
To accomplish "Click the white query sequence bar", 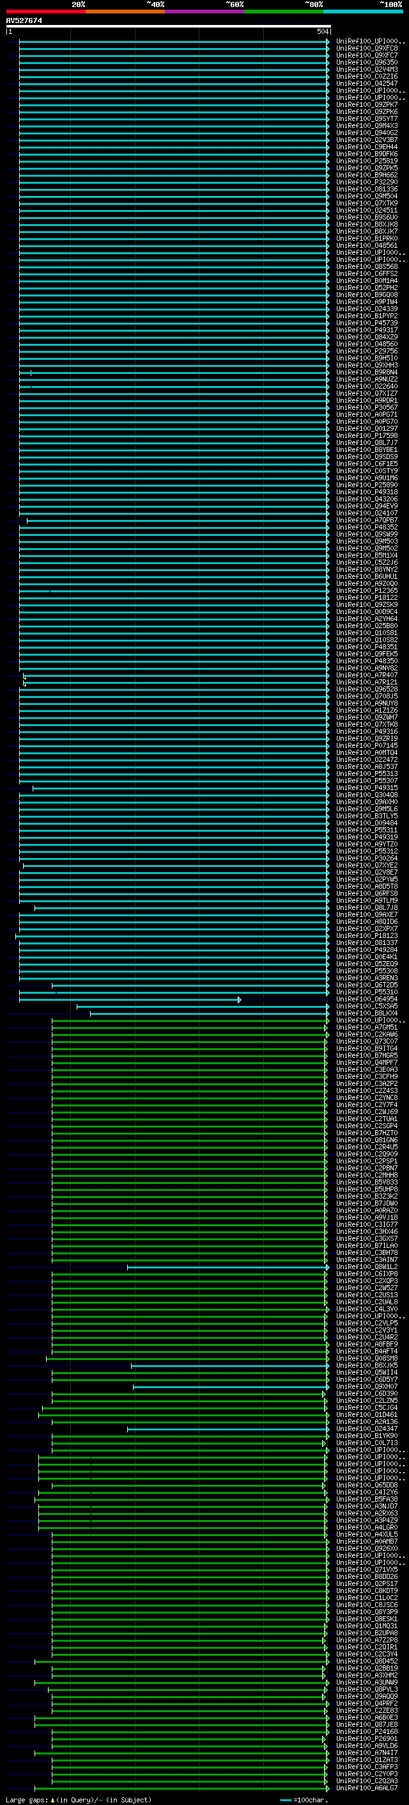I will pyautogui.click(x=169, y=26).
